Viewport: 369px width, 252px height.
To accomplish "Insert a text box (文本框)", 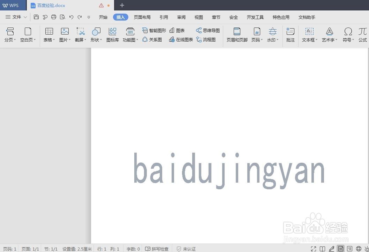I will pos(310,35).
